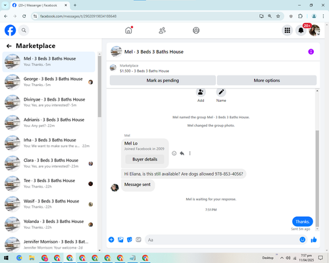The image size is (329, 263).
Task: Open File Explorer from taskbar
Action: (32, 258)
